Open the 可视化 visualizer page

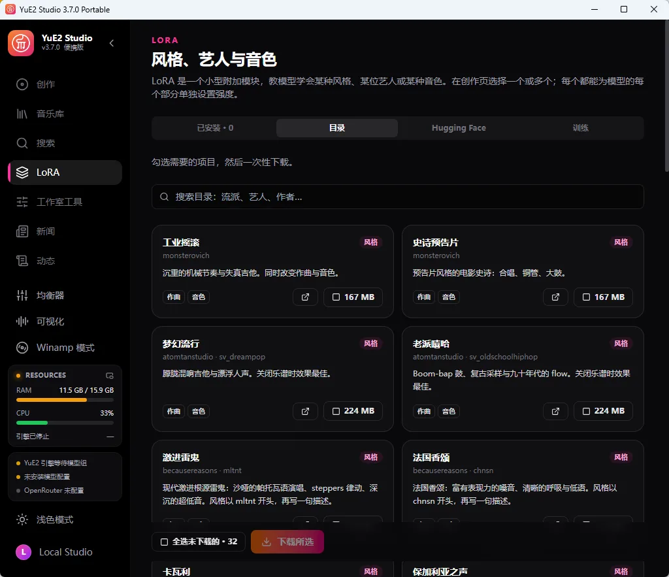point(65,321)
